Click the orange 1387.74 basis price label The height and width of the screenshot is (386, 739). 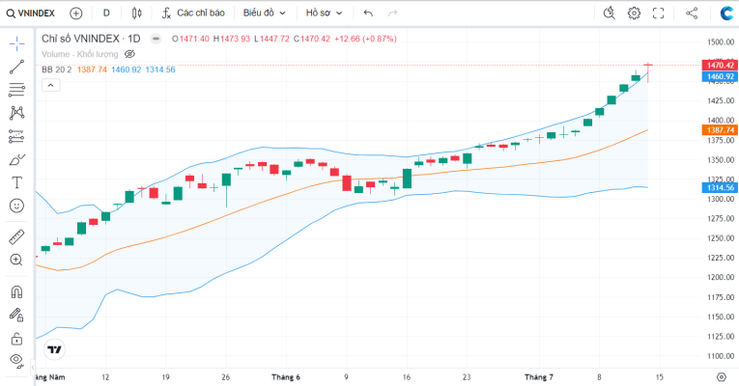(x=720, y=130)
